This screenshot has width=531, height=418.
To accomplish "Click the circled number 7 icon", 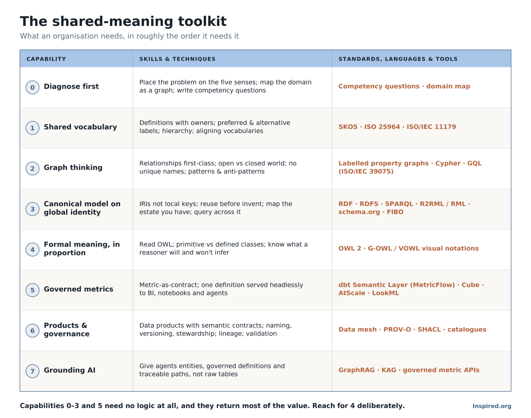I will [33, 371].
